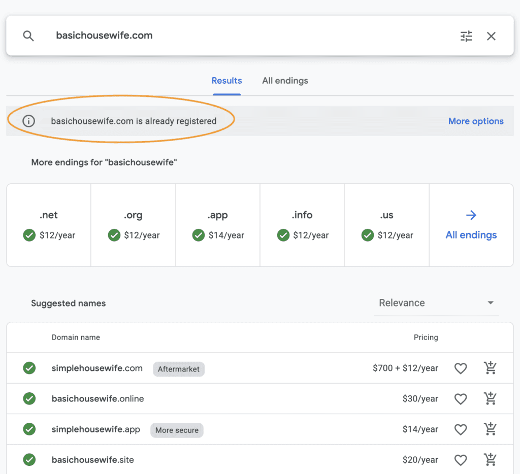This screenshot has height=474, width=520.
Task: Click green check icon for .org
Action: [114, 235]
